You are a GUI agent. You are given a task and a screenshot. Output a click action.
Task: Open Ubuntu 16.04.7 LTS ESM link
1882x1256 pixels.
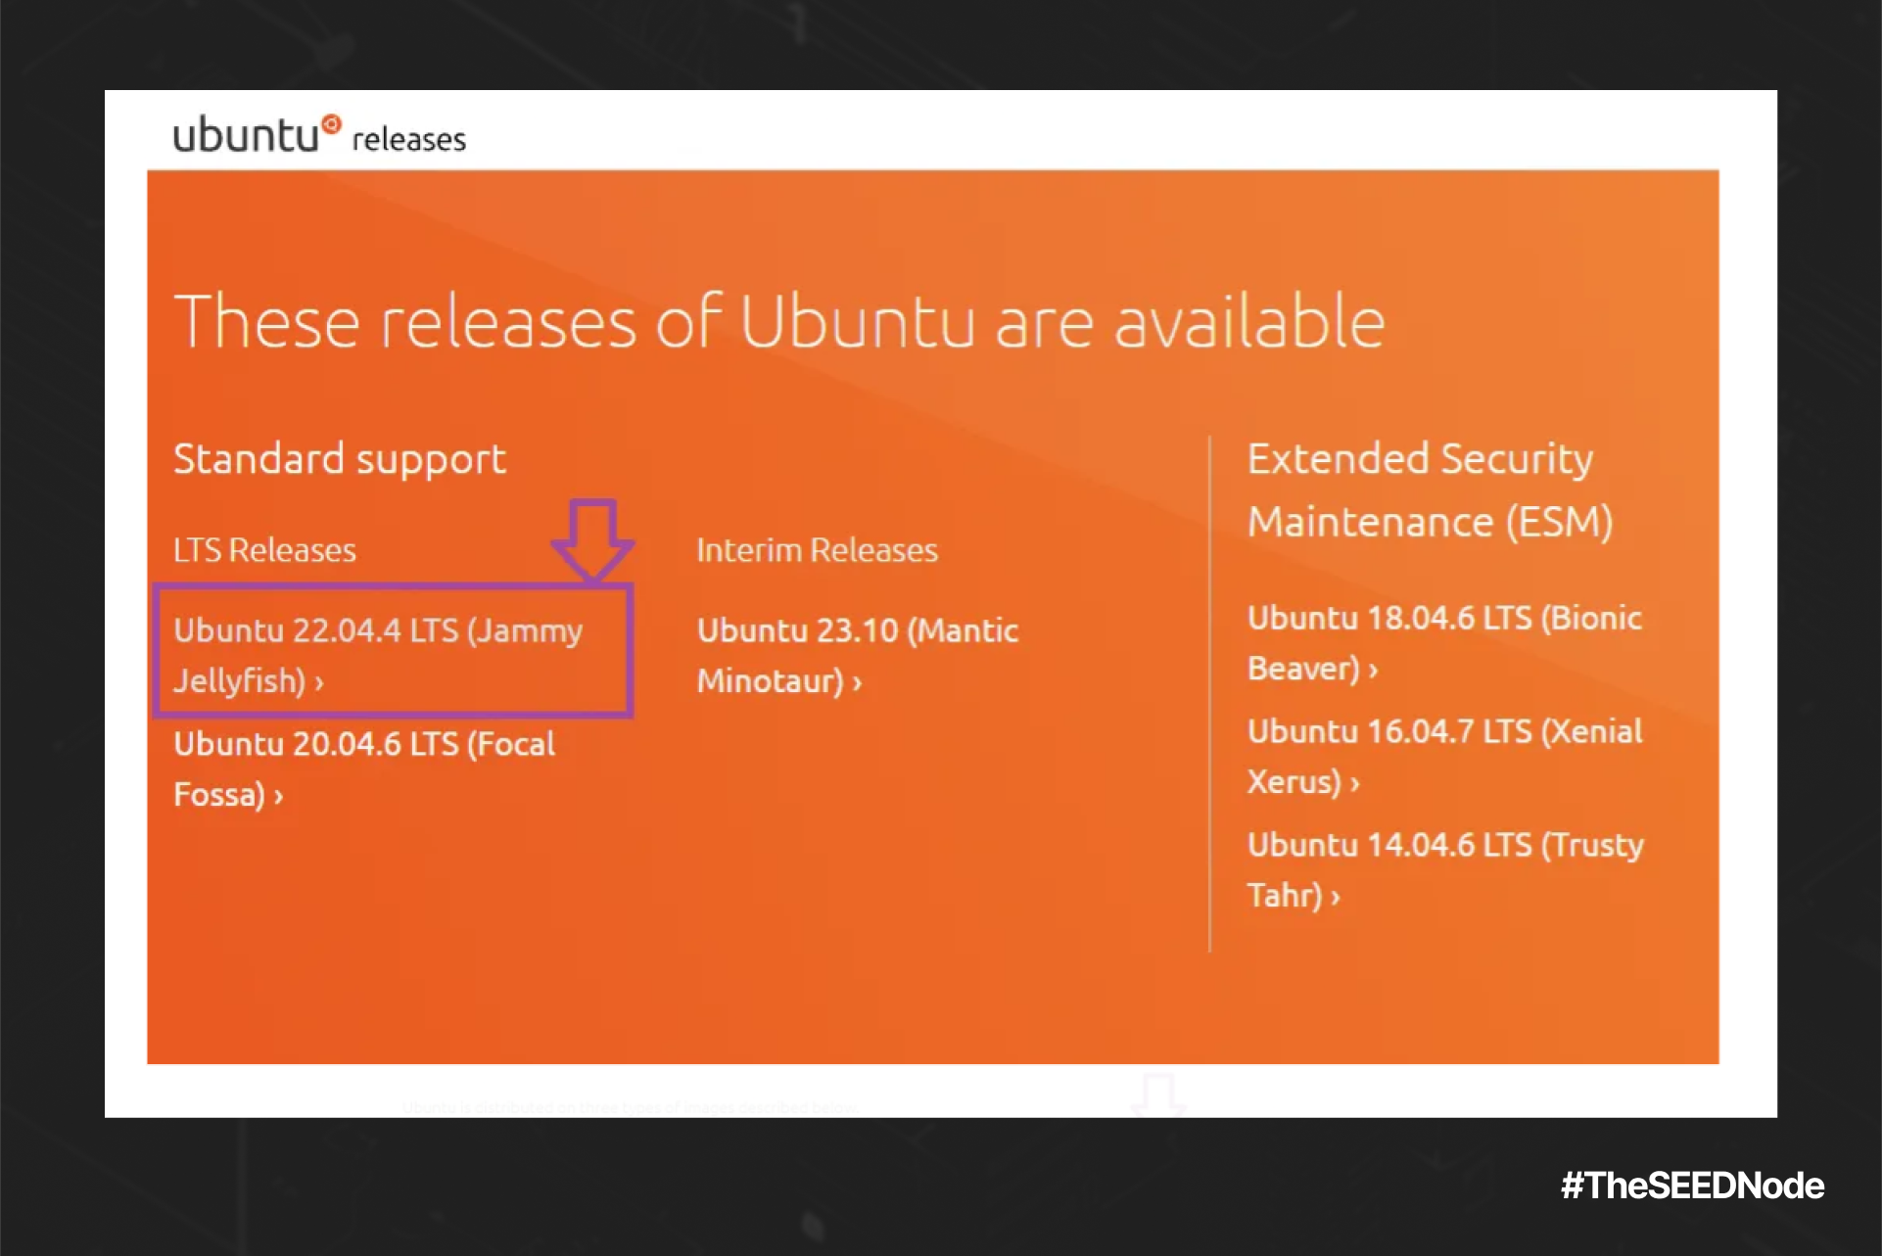(x=1444, y=757)
